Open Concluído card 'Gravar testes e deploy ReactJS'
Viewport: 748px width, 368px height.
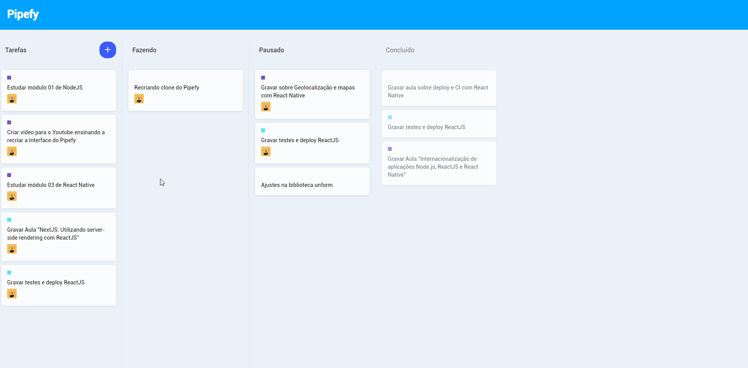pos(439,124)
